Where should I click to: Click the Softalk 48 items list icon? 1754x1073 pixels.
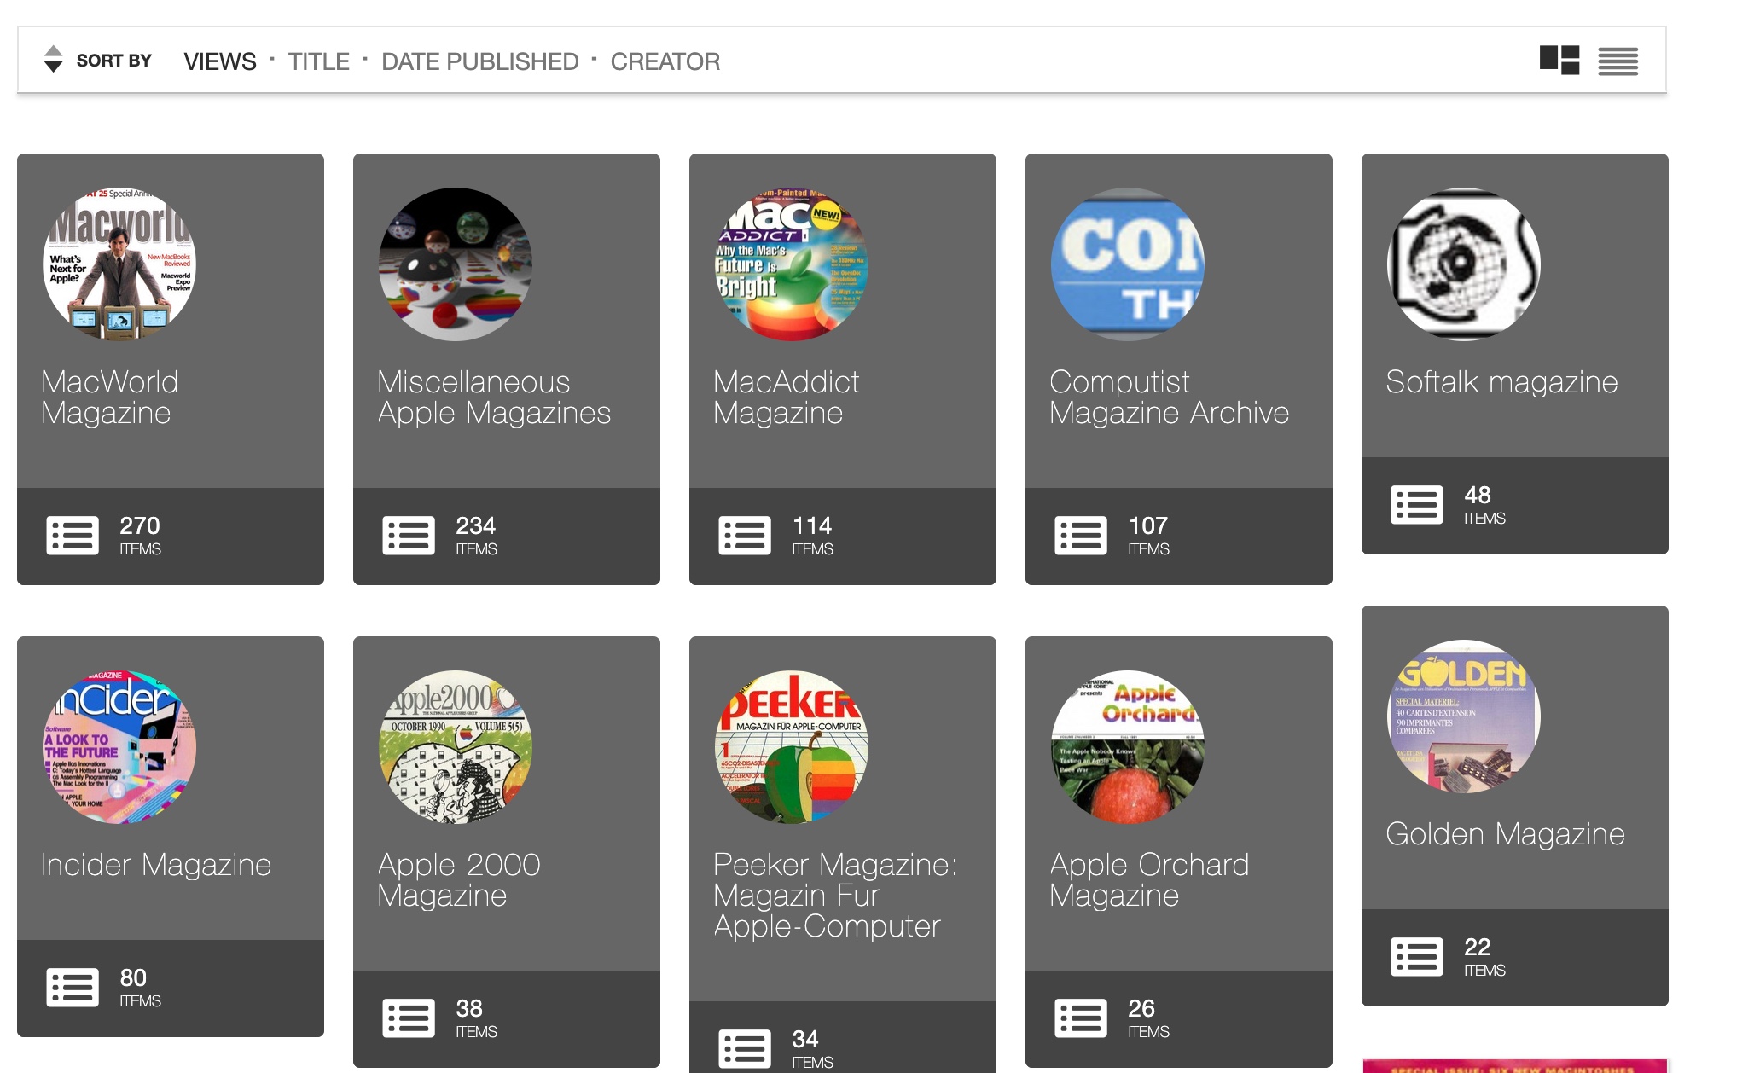[x=1417, y=505]
